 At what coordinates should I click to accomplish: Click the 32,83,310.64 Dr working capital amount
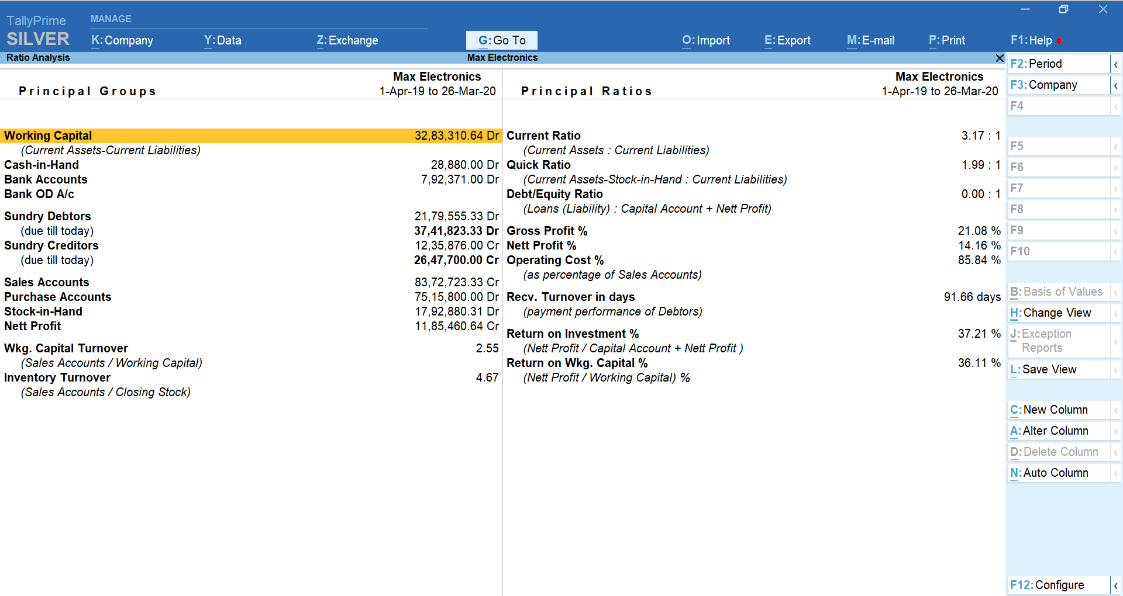point(457,136)
